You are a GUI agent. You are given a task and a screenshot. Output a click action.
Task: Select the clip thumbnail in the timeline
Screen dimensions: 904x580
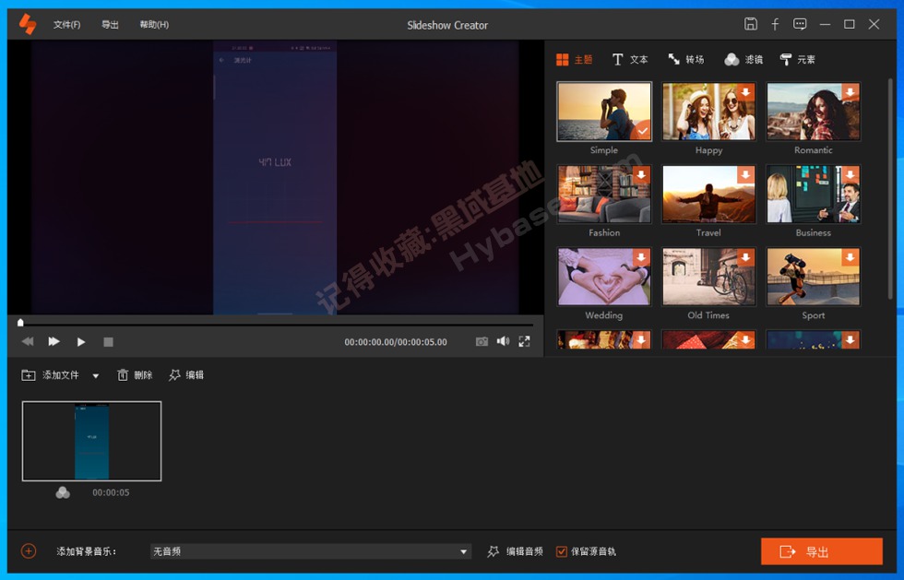91,441
